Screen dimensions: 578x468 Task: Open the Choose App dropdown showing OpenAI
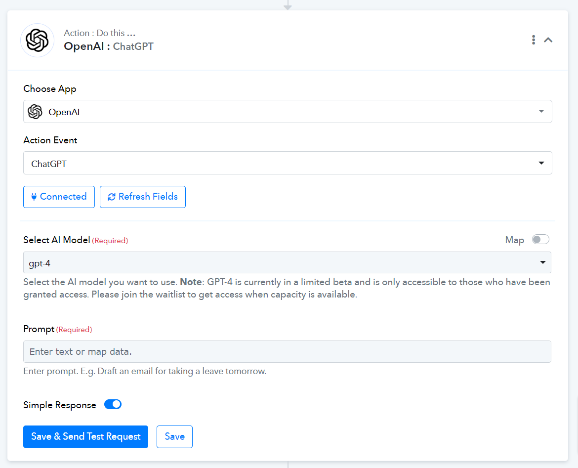288,111
